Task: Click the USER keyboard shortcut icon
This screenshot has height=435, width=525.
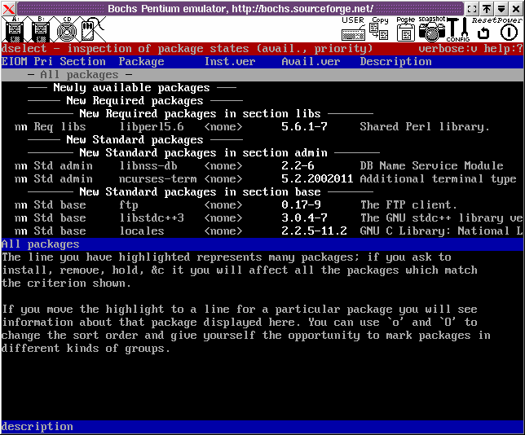Action: click(x=353, y=30)
